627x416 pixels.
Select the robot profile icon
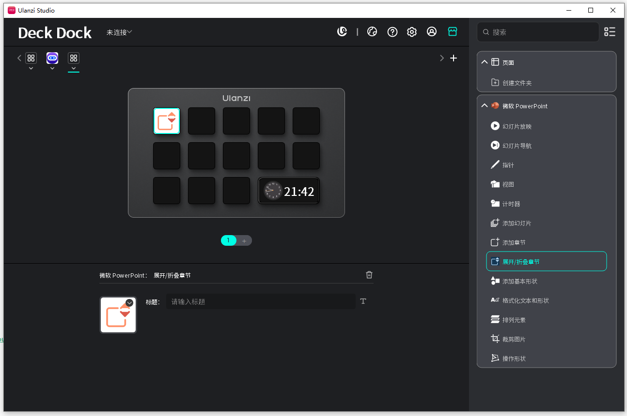(52, 58)
